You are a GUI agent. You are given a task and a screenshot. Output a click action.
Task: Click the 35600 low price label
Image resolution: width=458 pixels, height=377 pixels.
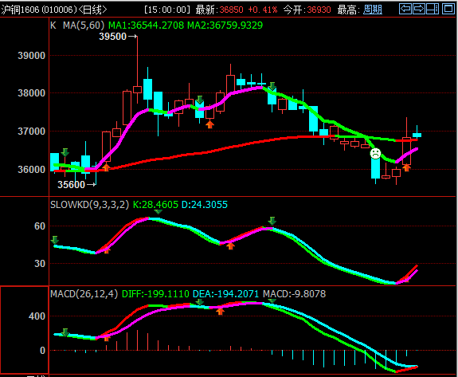pyautogui.click(x=71, y=185)
